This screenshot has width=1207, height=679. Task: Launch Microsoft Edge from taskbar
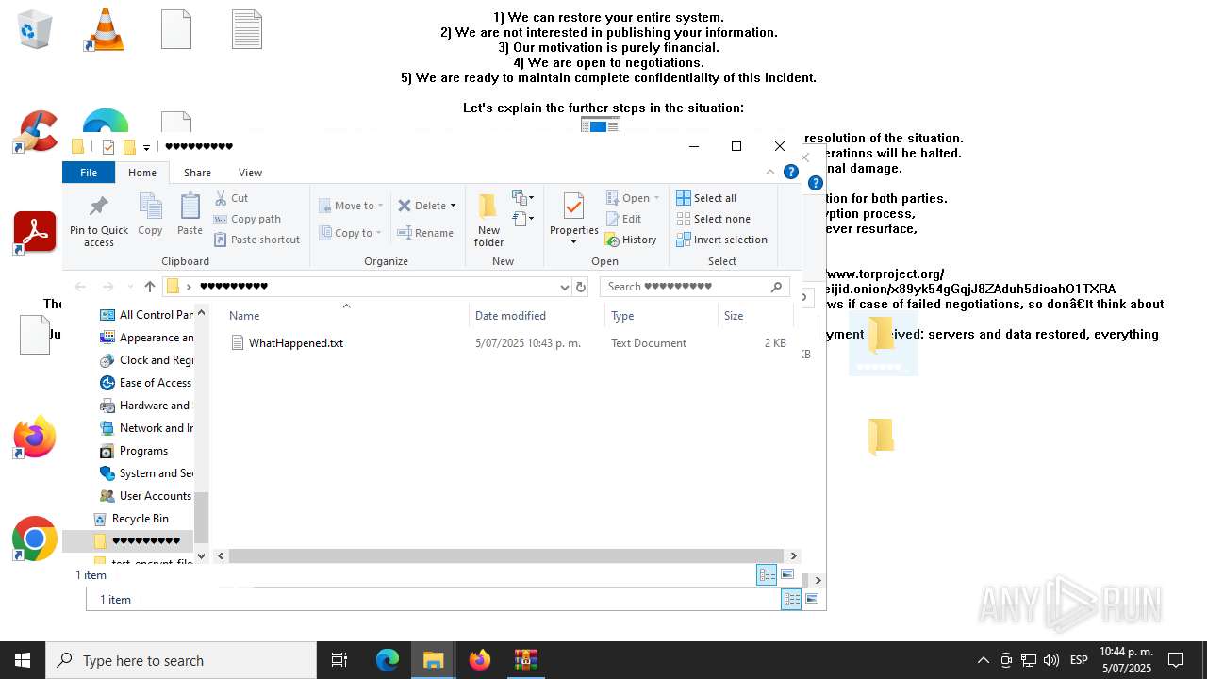(388, 660)
